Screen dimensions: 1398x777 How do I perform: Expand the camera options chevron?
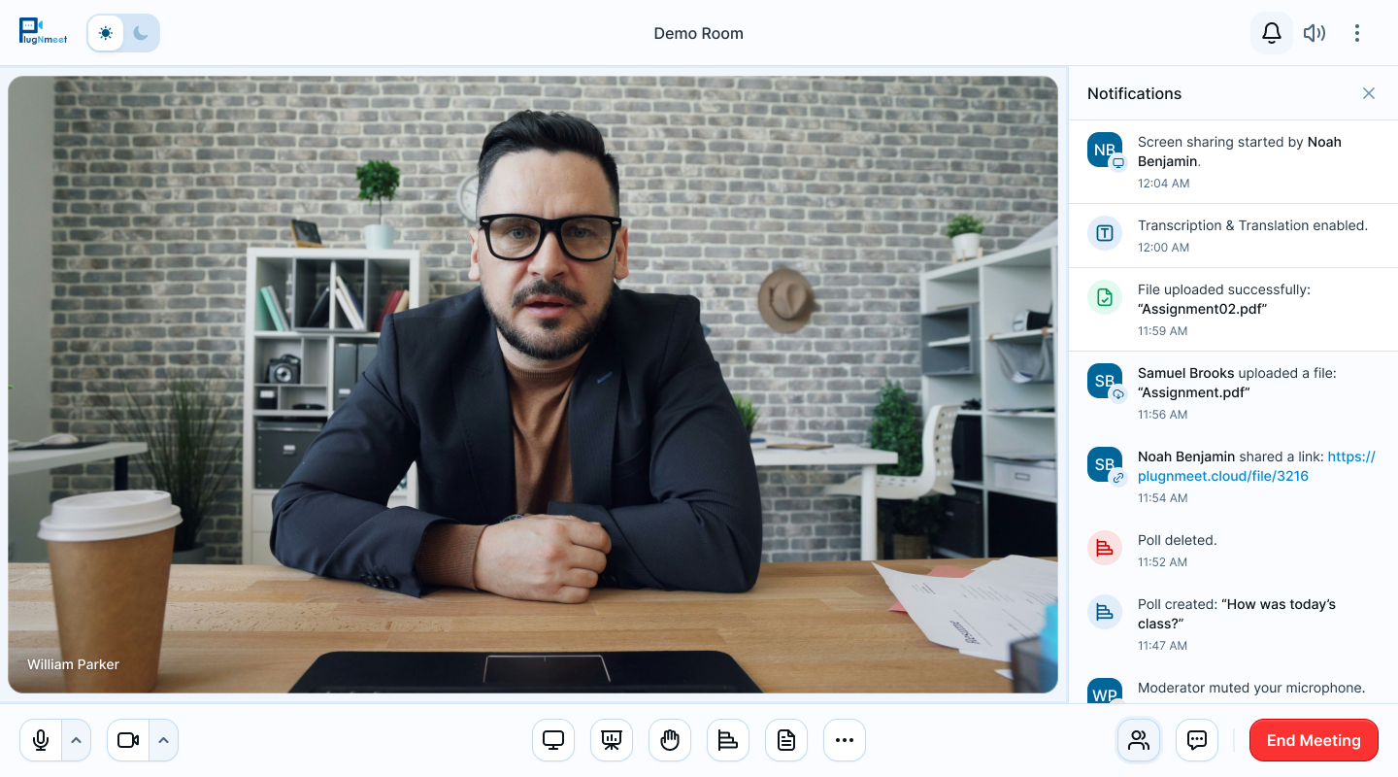coord(163,740)
